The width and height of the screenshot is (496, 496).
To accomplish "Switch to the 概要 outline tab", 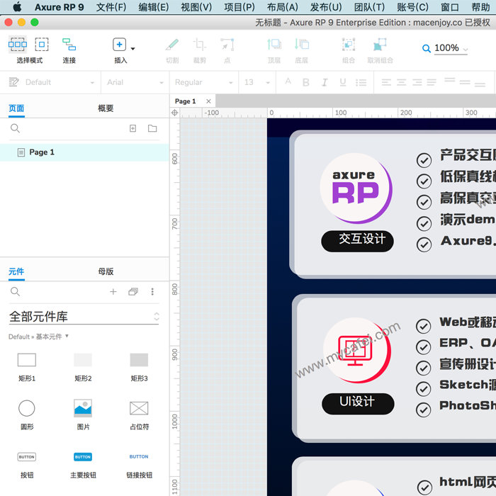I will [106, 108].
